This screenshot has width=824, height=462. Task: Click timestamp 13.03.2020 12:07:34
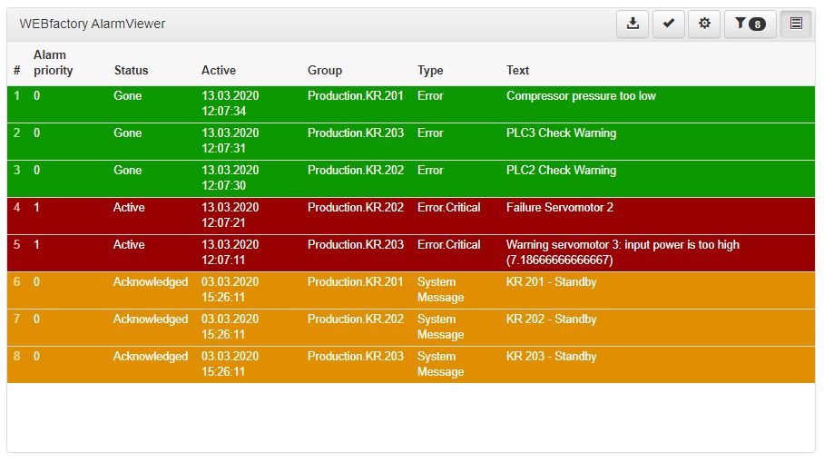point(231,103)
